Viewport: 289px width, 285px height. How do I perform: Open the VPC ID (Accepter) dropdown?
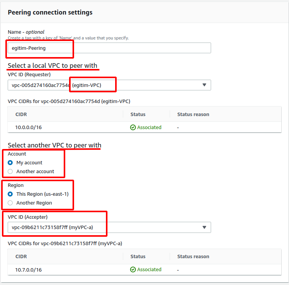[x=109, y=228]
